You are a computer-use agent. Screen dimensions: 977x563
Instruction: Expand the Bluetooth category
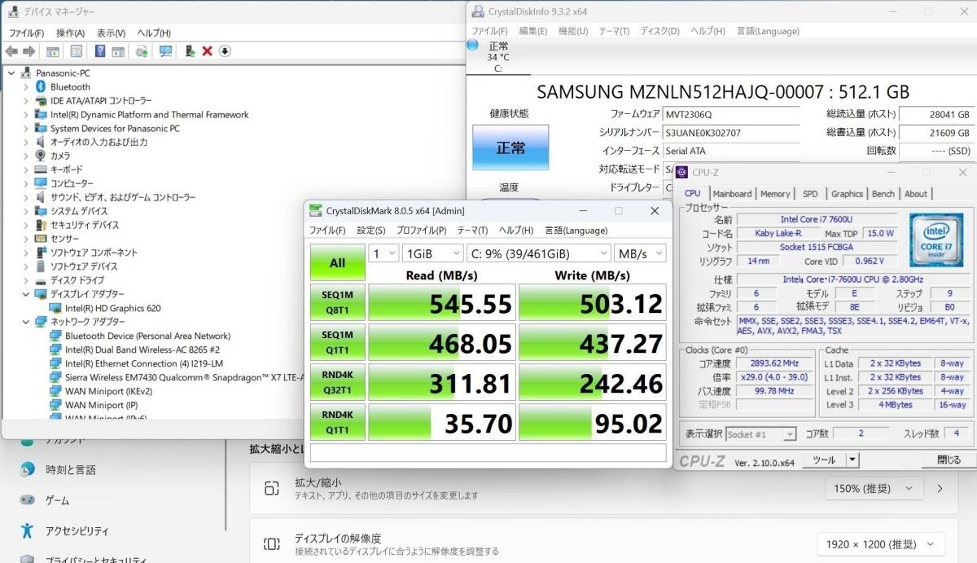(25, 86)
